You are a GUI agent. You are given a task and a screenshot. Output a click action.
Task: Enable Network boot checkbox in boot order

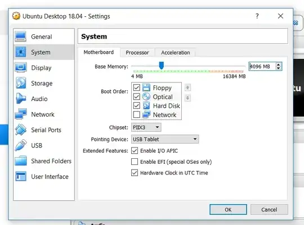pos(136,114)
